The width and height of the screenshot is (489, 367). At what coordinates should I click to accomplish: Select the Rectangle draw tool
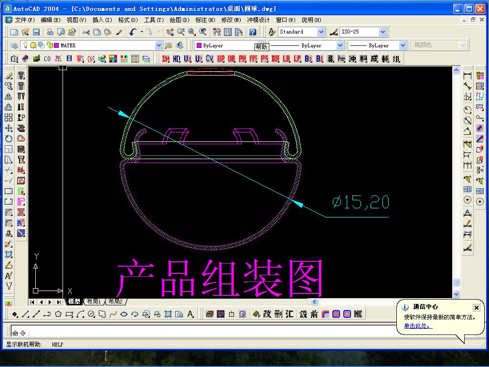pos(69,314)
